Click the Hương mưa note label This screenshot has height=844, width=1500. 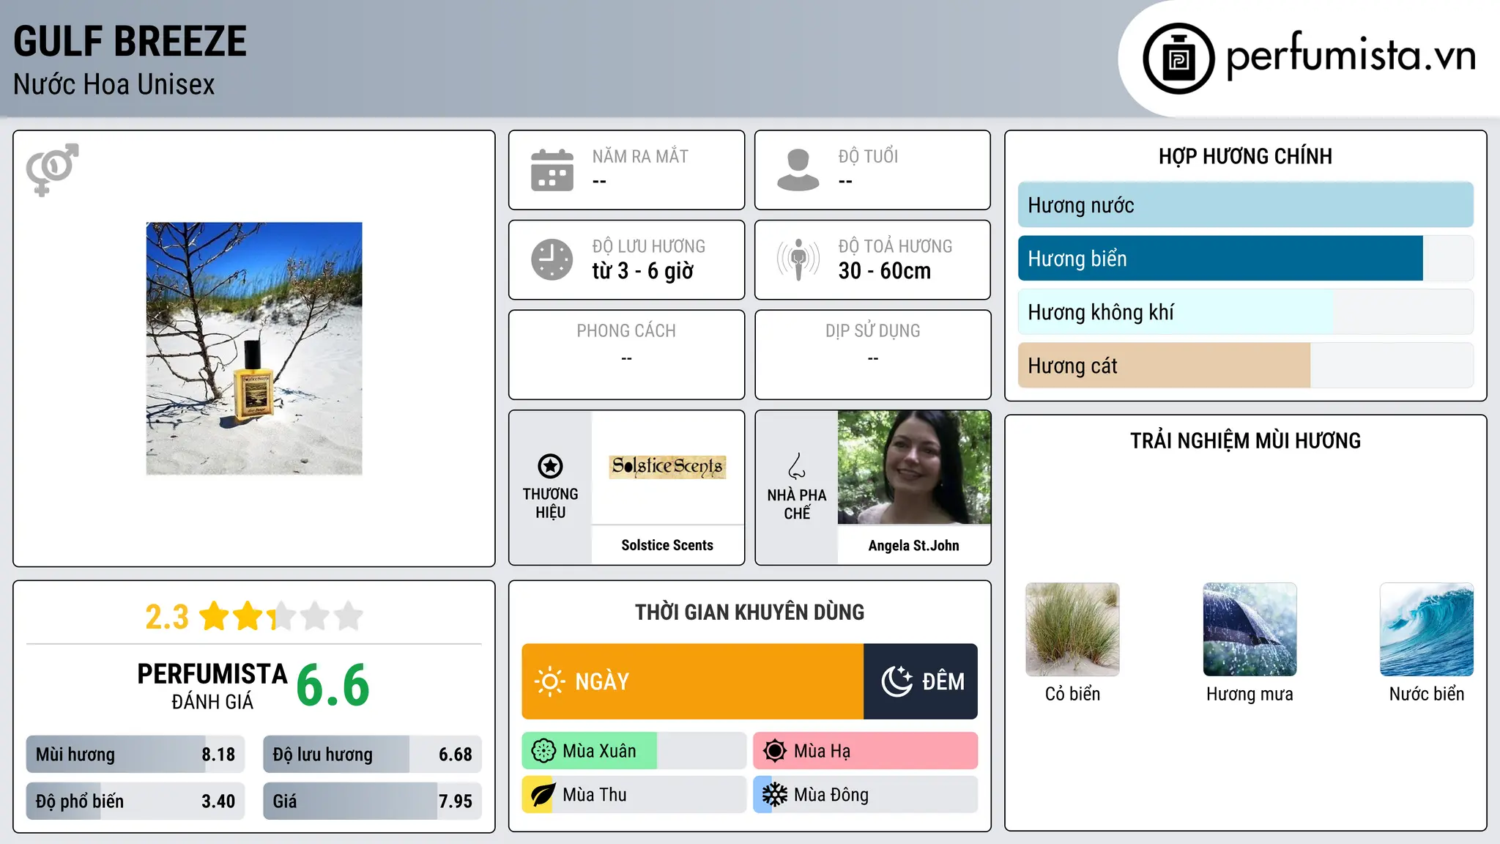pos(1250,694)
